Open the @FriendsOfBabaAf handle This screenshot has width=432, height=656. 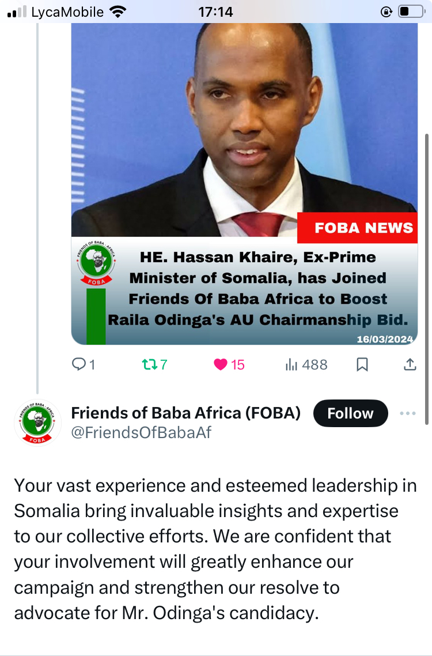(x=141, y=432)
